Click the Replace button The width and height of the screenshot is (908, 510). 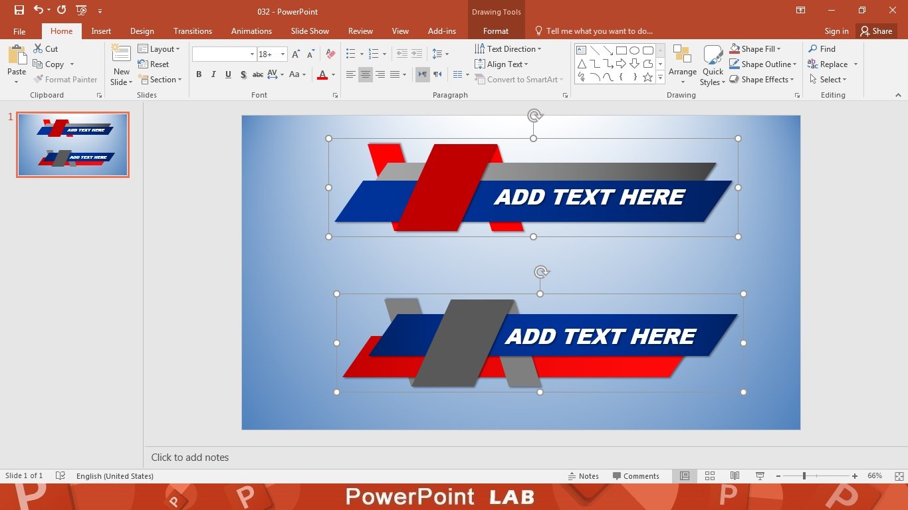click(x=828, y=64)
